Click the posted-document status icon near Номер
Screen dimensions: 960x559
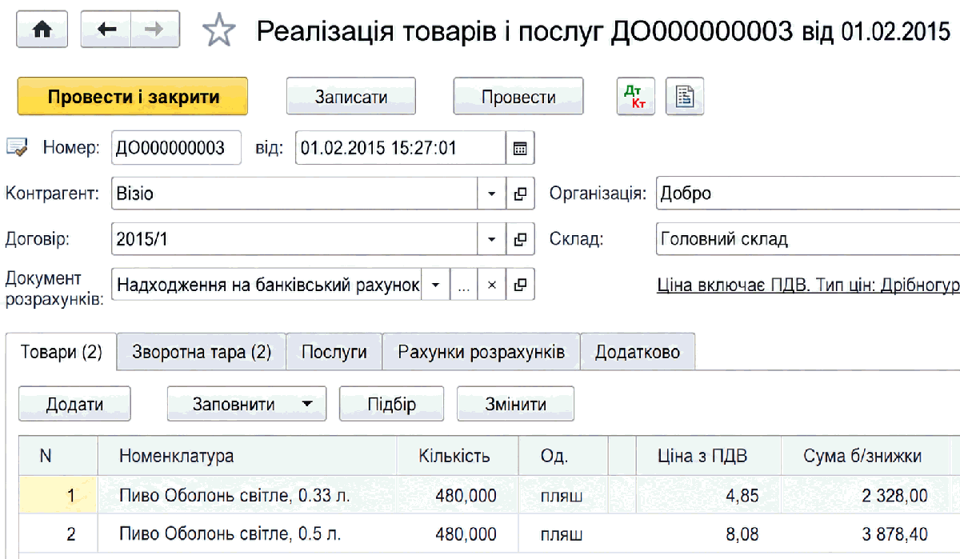click(x=17, y=148)
